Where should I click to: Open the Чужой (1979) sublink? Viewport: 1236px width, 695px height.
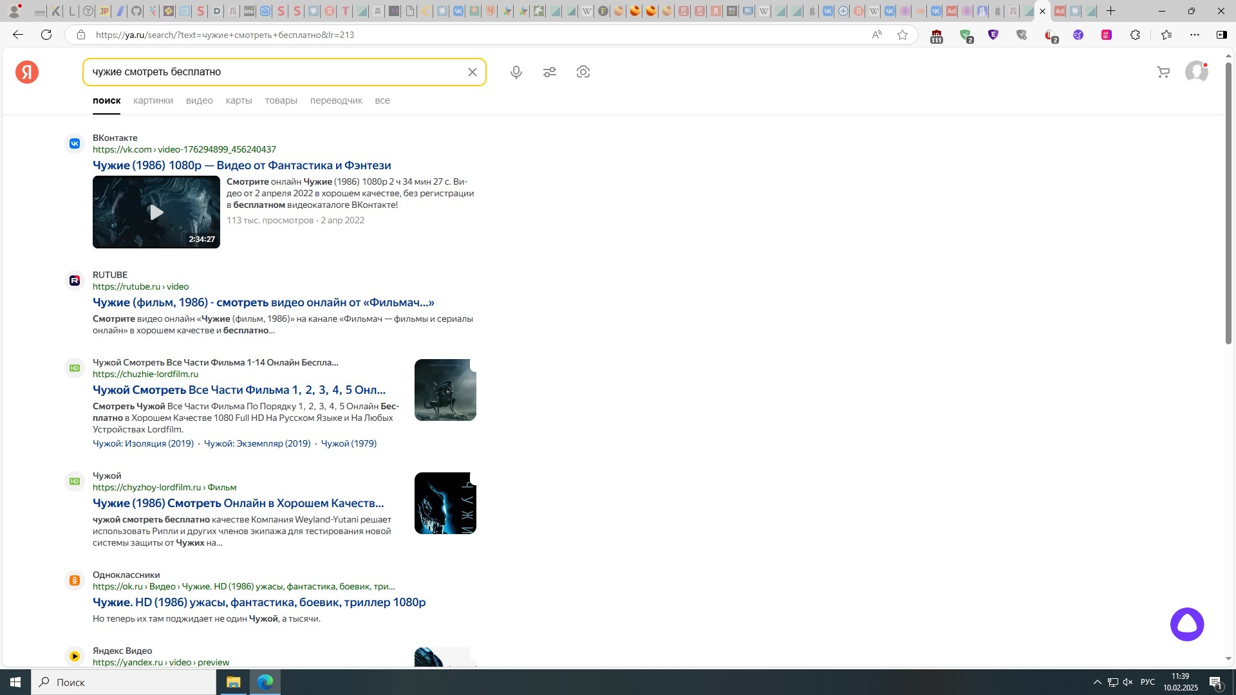pos(348,443)
